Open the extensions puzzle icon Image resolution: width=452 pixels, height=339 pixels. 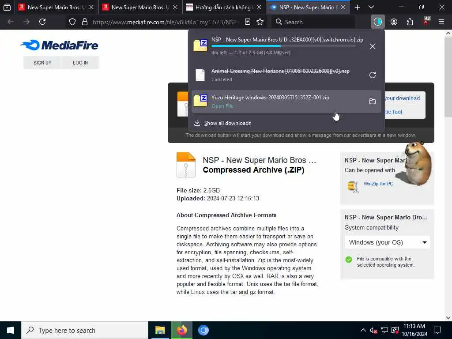410,22
